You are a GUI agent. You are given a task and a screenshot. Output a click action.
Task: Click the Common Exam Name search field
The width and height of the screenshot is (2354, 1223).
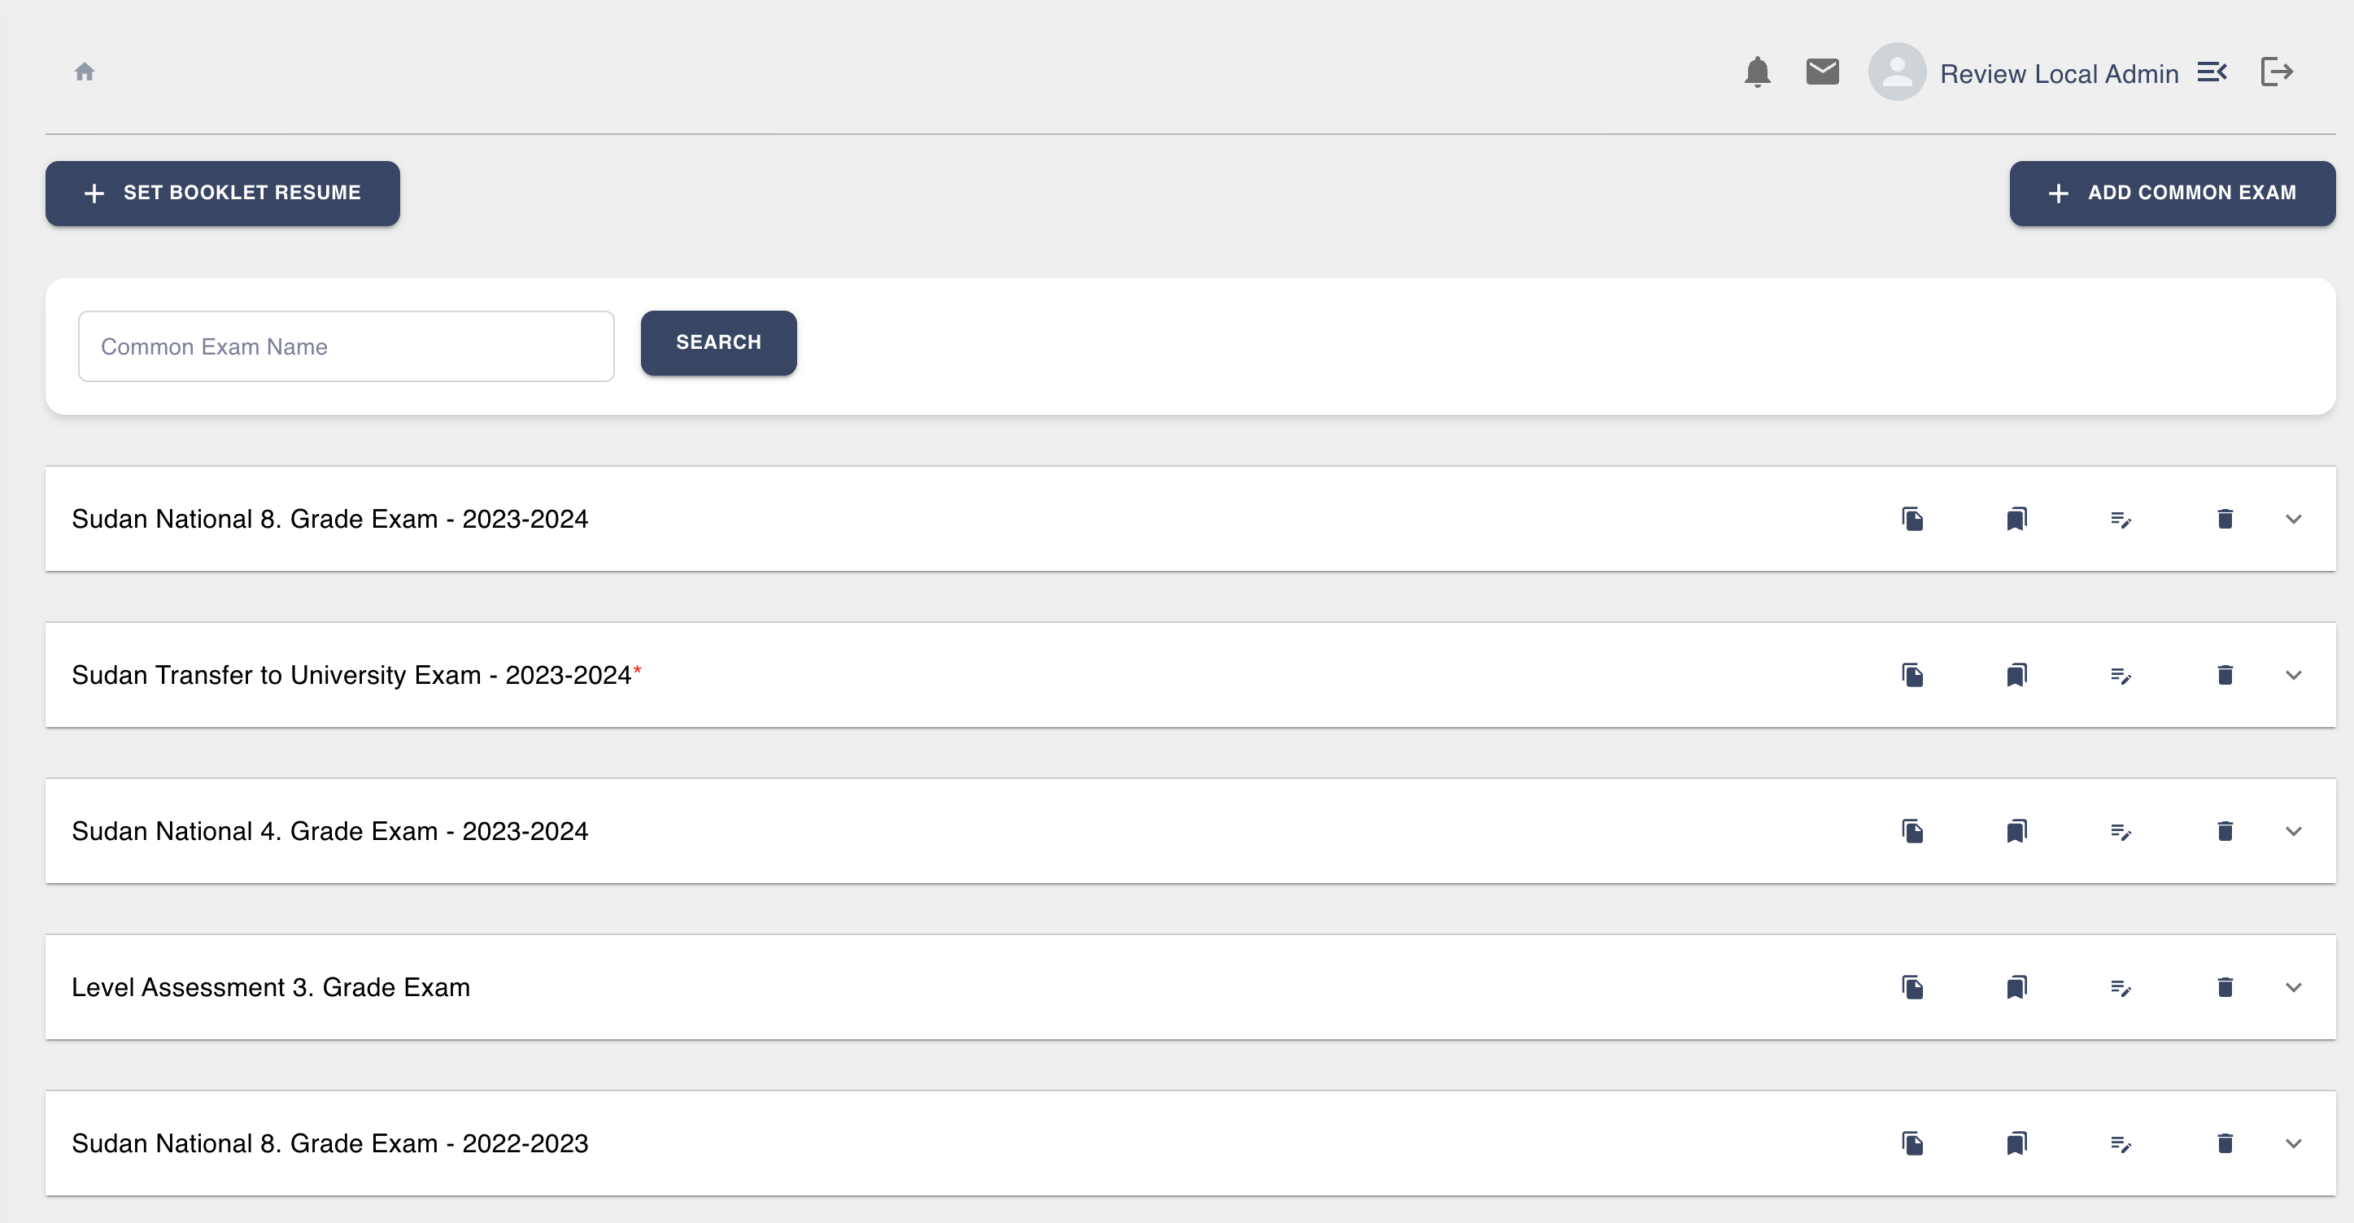[x=347, y=346]
